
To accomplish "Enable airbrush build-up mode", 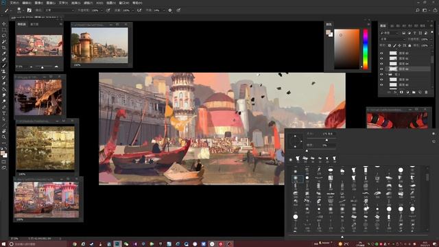I will pos(139,10).
